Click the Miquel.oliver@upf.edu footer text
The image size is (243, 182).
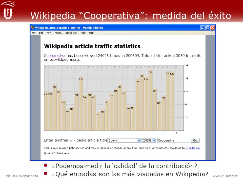[x=22, y=176]
